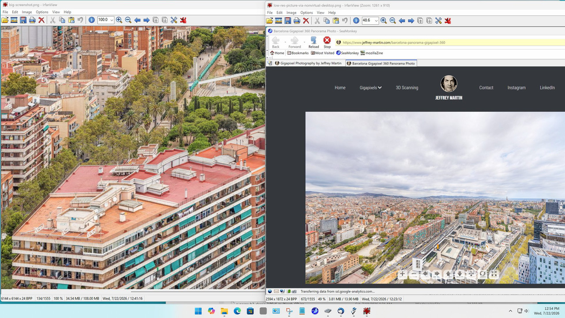Print the image from big-screenshot.png window

click(x=32, y=20)
